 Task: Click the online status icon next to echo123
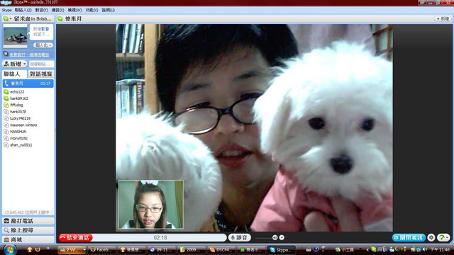click(x=6, y=92)
